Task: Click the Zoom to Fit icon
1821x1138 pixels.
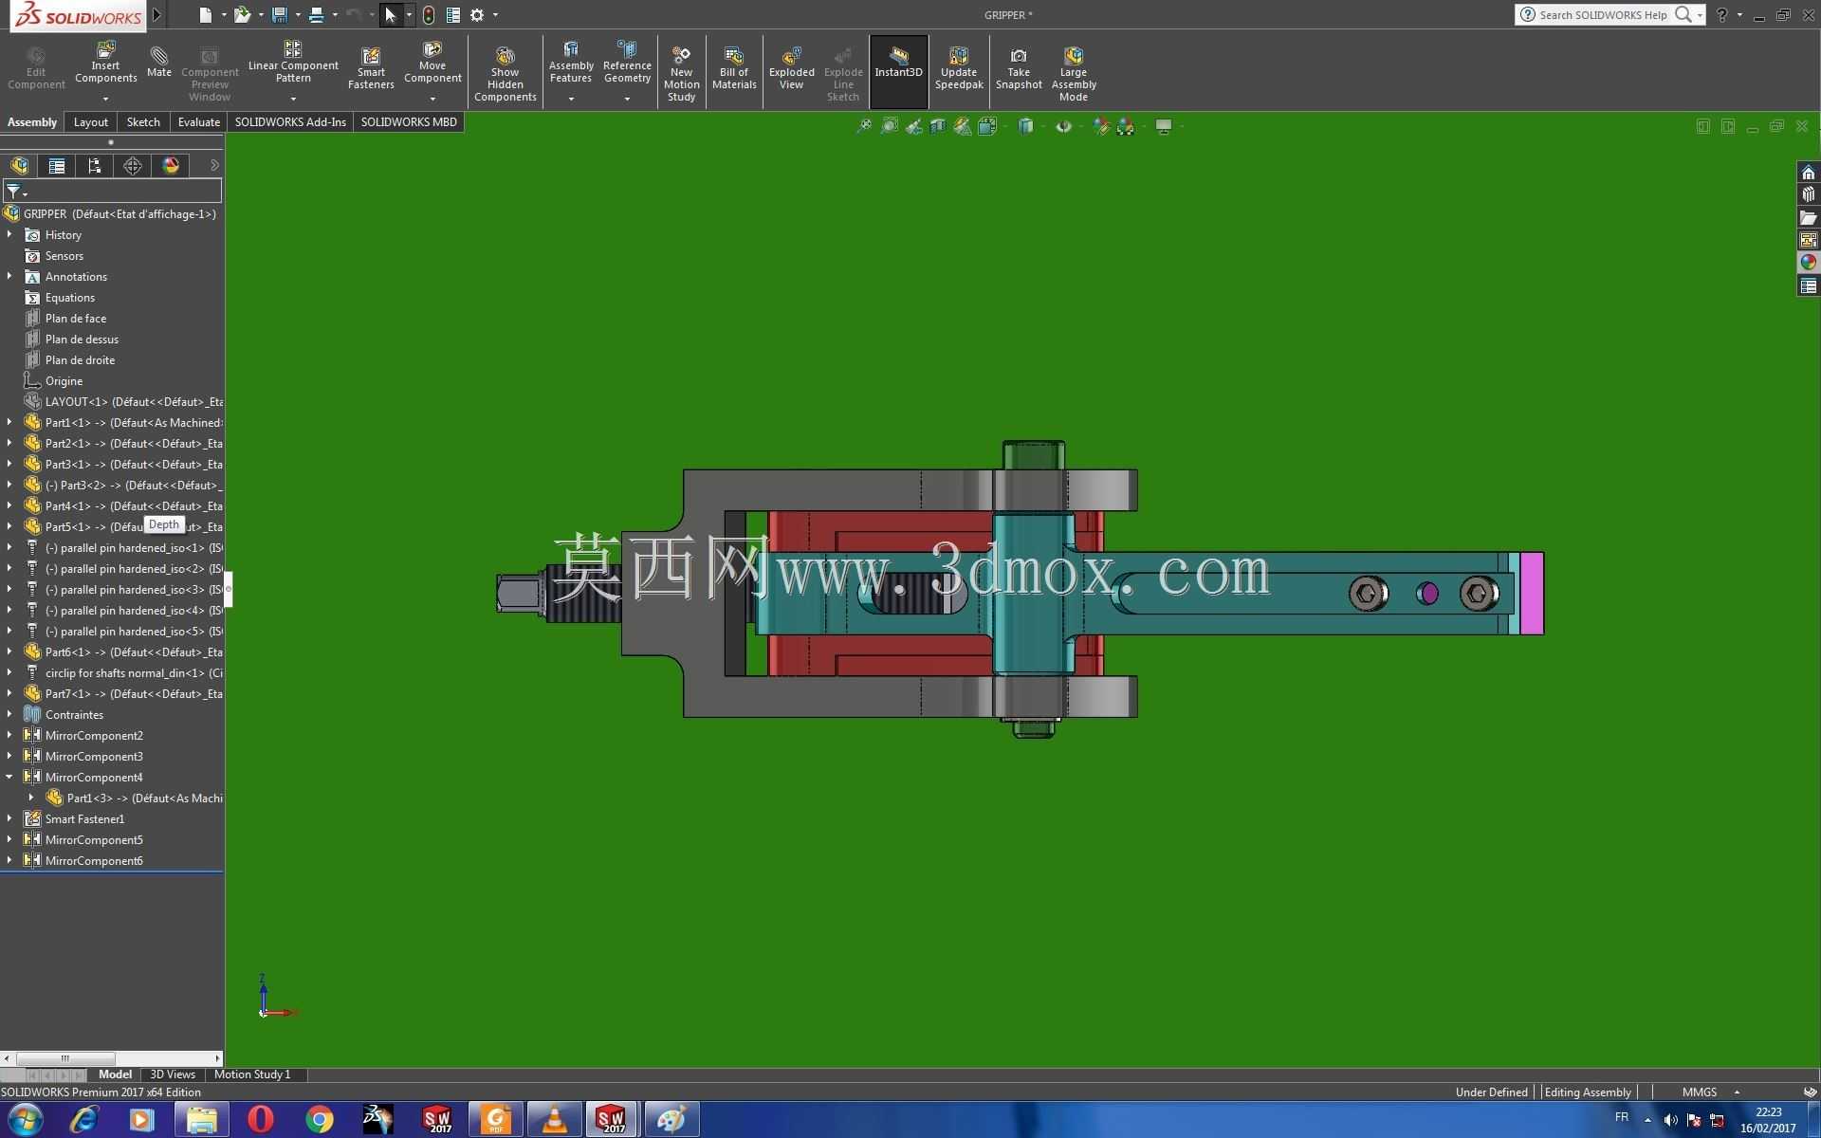Action: pyautogui.click(x=864, y=126)
